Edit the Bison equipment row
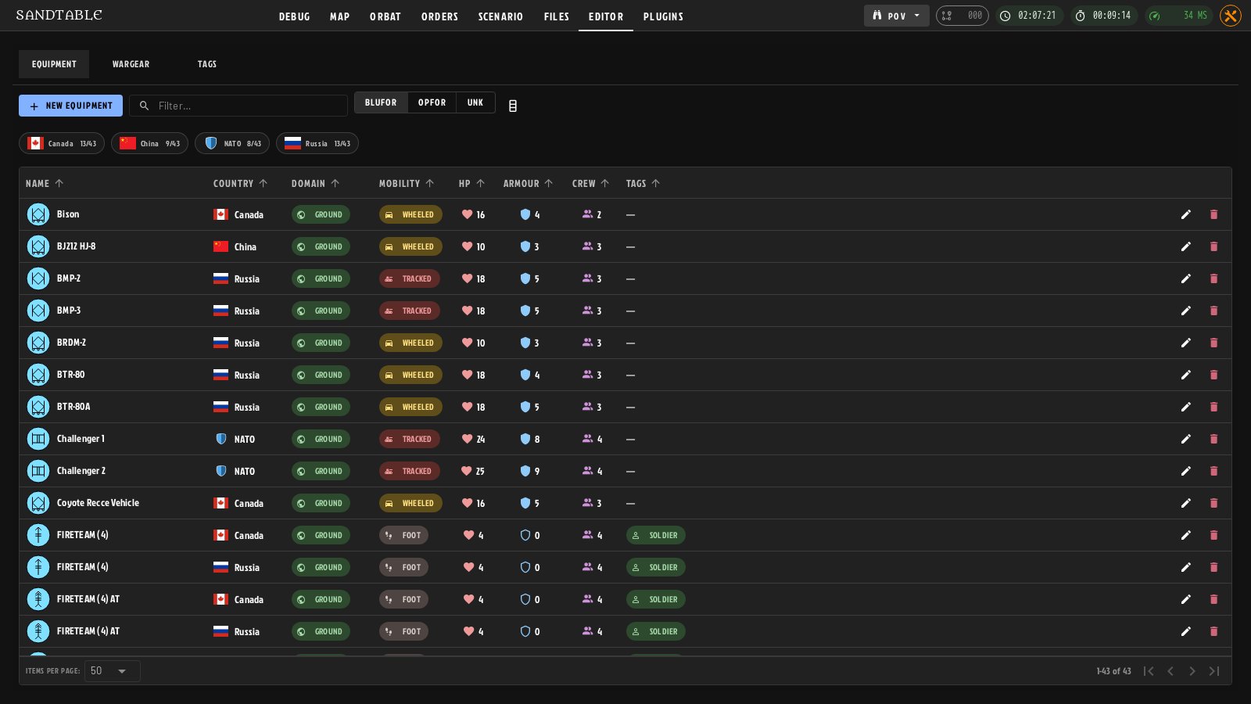This screenshot has height=704, width=1251. coord(1186,214)
